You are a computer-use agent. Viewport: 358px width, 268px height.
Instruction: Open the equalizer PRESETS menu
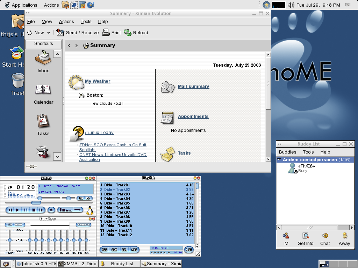tap(83, 225)
